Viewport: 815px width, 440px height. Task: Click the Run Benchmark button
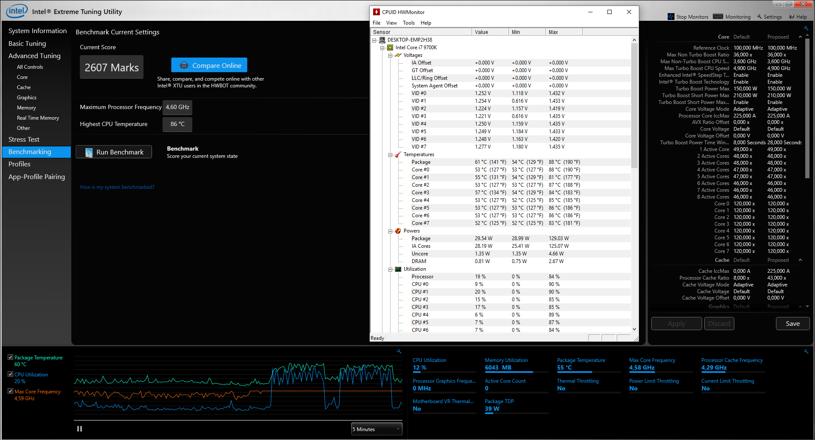coord(114,152)
